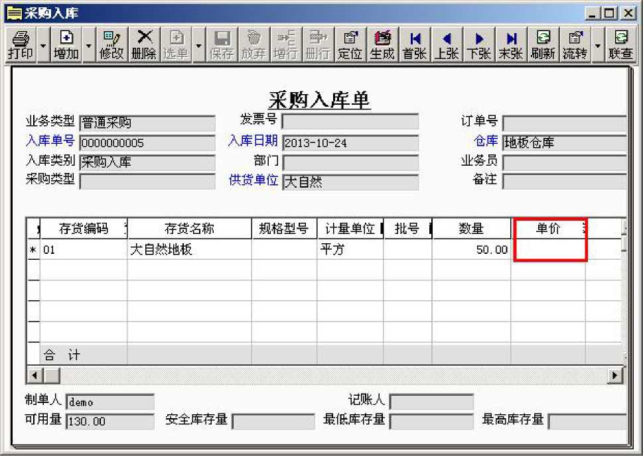This screenshot has height=456, width=643.
Task: Click the 存货名称 column header
Action: [190, 229]
